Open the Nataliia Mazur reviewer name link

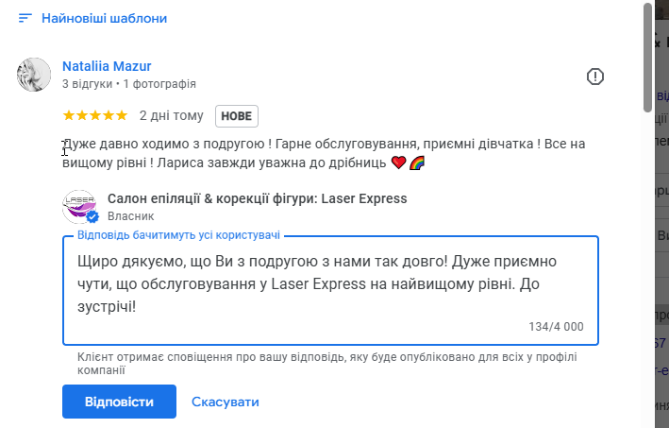click(107, 66)
